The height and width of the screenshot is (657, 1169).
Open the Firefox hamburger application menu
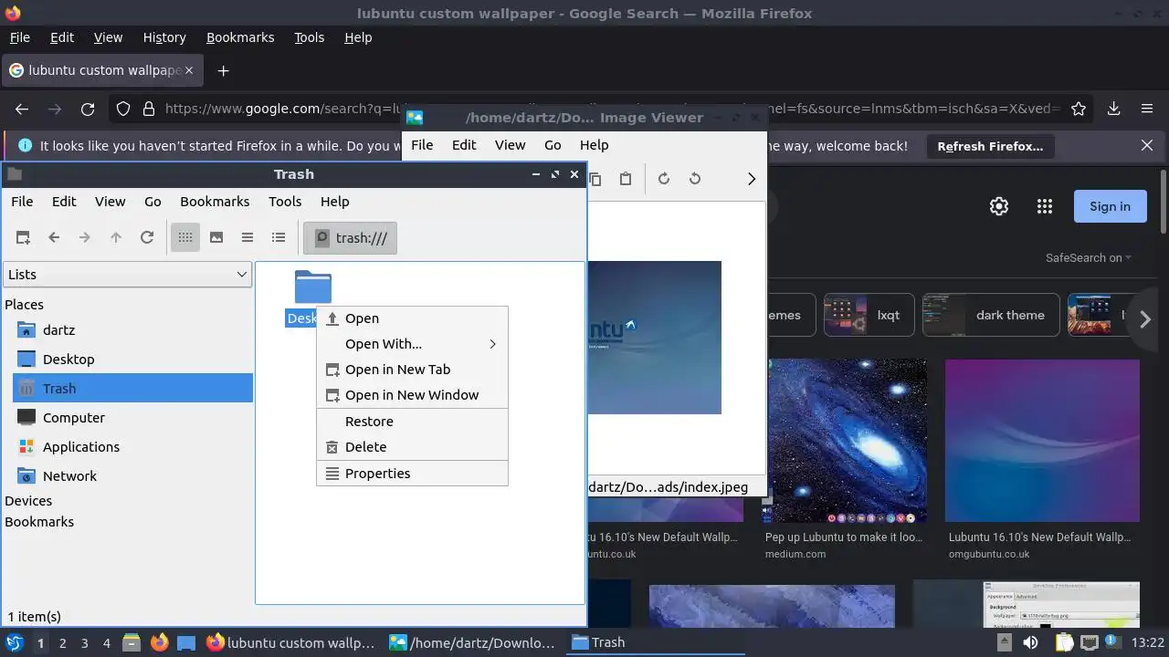[1147, 109]
